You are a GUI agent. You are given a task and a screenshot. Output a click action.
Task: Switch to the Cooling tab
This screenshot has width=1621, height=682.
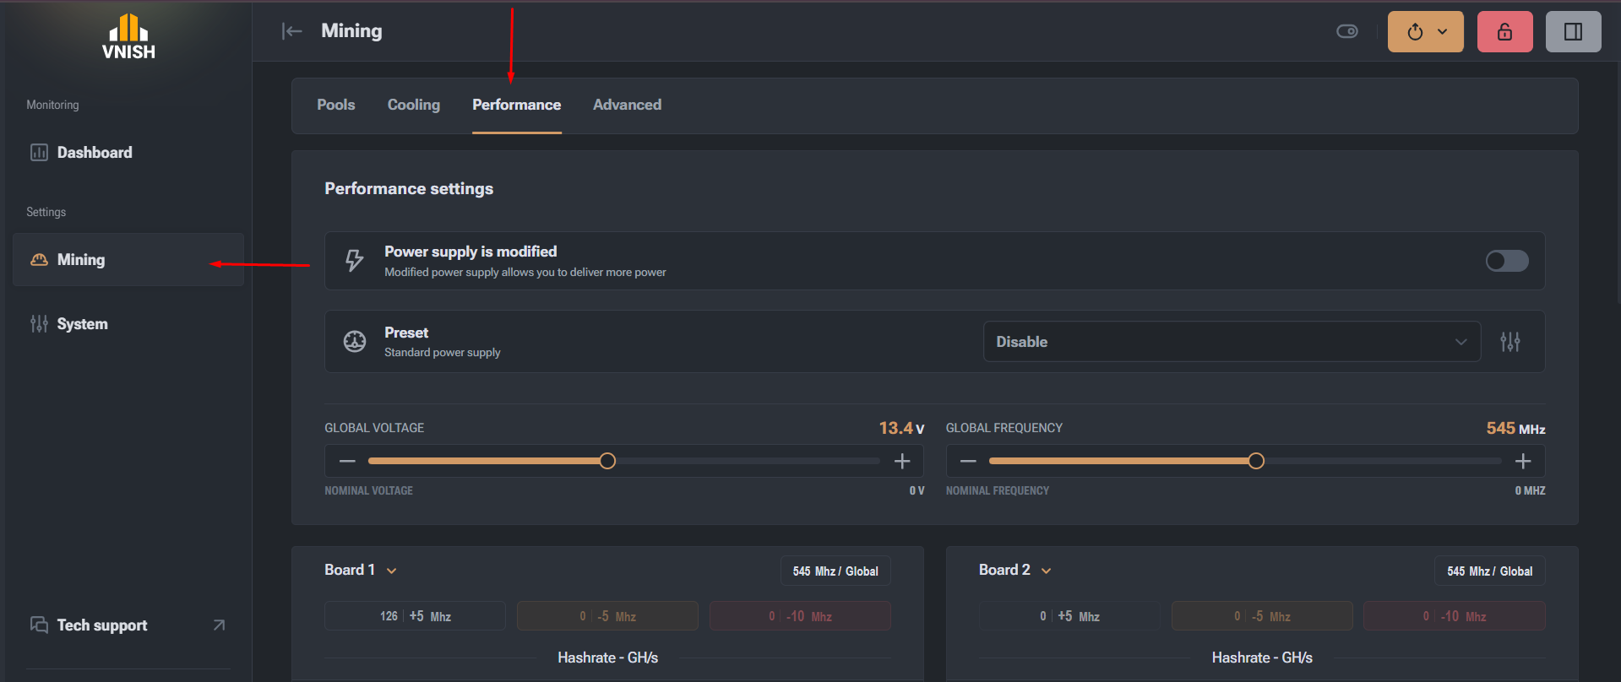coord(414,105)
